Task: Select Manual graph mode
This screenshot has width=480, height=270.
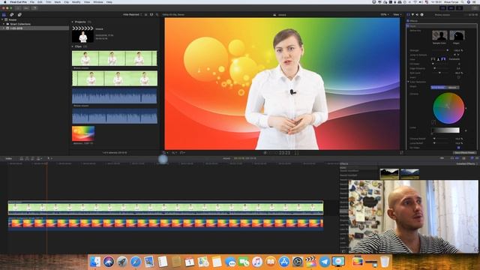Action: (x=452, y=87)
